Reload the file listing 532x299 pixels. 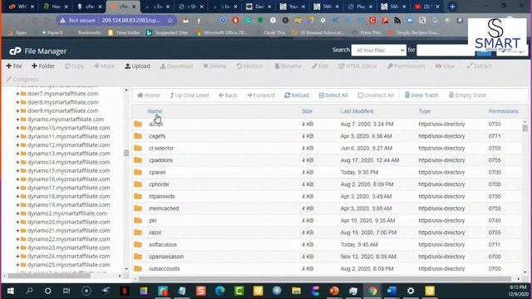click(297, 96)
